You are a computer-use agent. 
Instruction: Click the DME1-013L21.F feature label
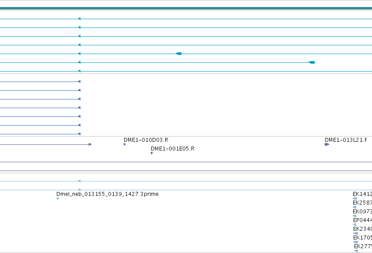346,140
